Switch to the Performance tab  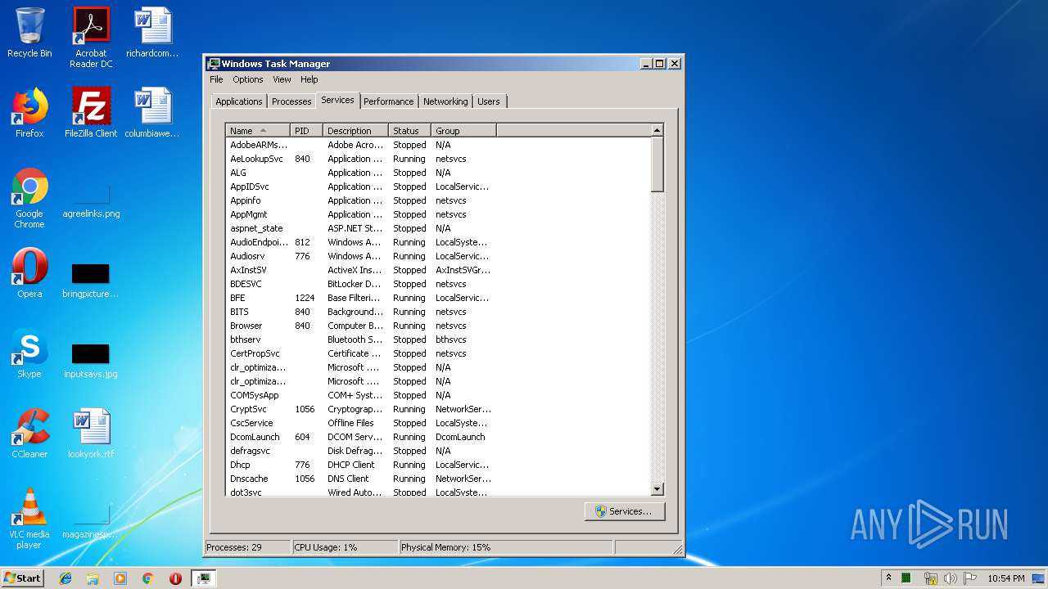pyautogui.click(x=389, y=101)
